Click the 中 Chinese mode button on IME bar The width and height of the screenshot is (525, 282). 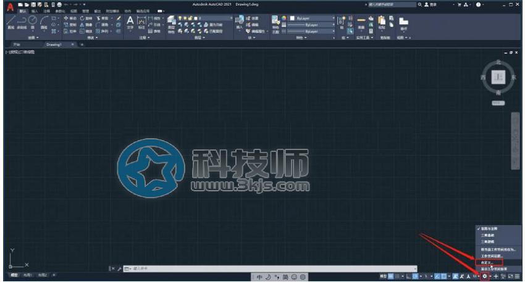(259, 277)
